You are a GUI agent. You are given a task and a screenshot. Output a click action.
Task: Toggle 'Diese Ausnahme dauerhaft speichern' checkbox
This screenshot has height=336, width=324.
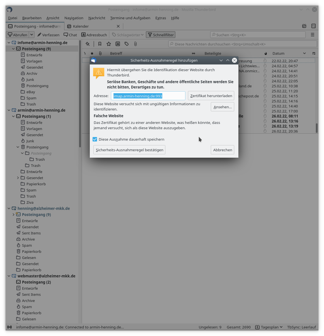95,139
